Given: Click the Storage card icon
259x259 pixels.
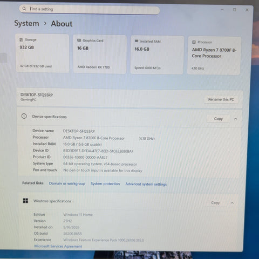Looking at the screenshot, I should tap(21, 39).
